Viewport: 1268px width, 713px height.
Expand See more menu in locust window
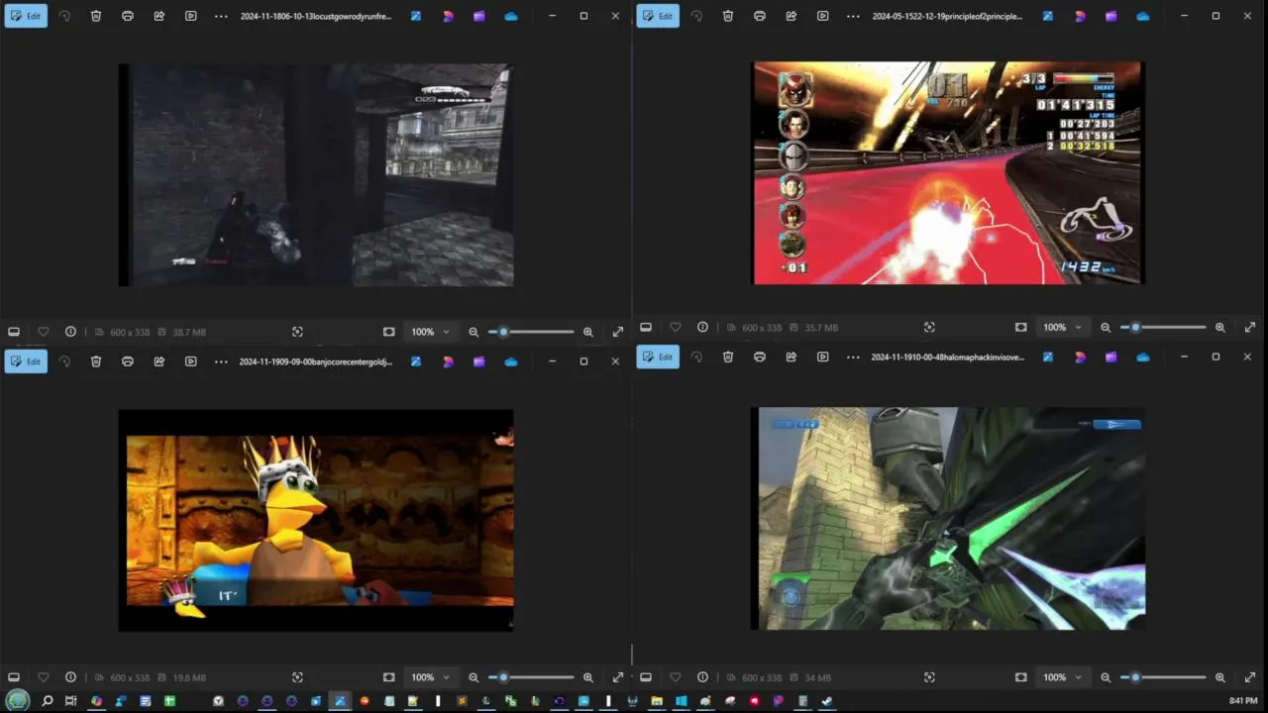pos(220,16)
